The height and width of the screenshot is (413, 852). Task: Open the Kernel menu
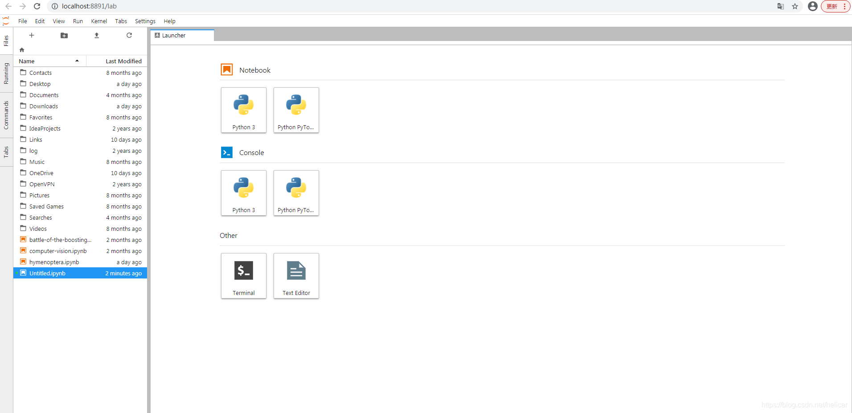[99, 21]
